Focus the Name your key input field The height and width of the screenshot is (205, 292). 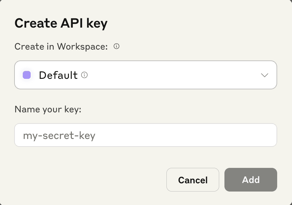click(145, 135)
